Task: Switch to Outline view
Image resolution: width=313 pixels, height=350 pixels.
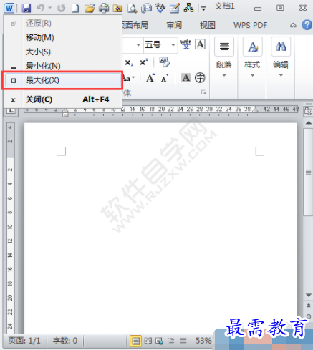Action: click(x=171, y=341)
